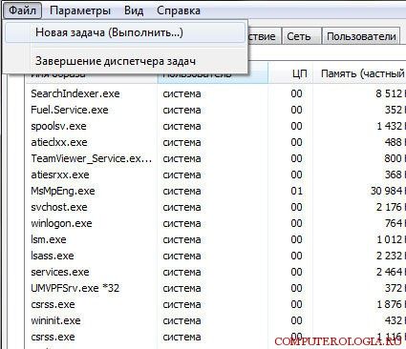This screenshot has width=406, height=349.
Task: Select the Fuel.Service.exe process
Action: point(70,110)
